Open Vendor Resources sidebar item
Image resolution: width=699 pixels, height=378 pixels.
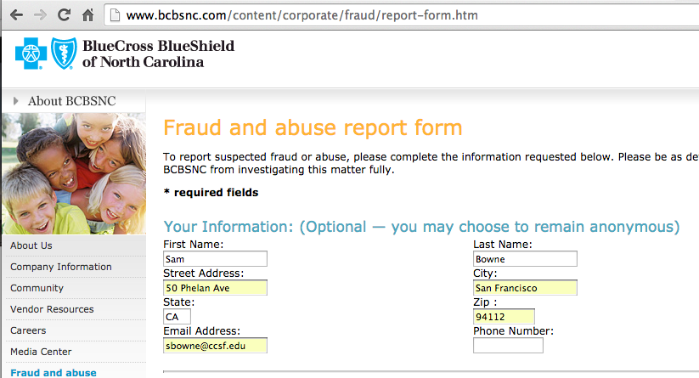point(52,309)
